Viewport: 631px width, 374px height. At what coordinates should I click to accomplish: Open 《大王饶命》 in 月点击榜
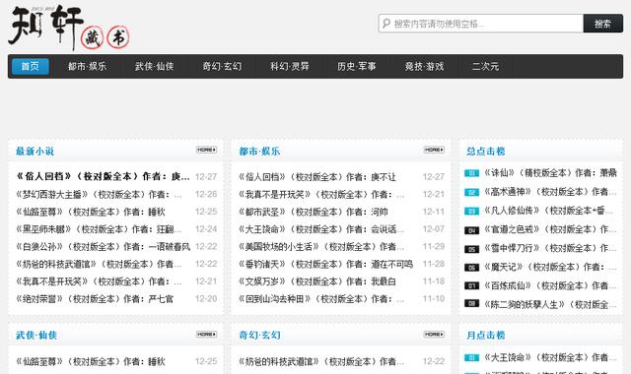pyautogui.click(x=550, y=357)
